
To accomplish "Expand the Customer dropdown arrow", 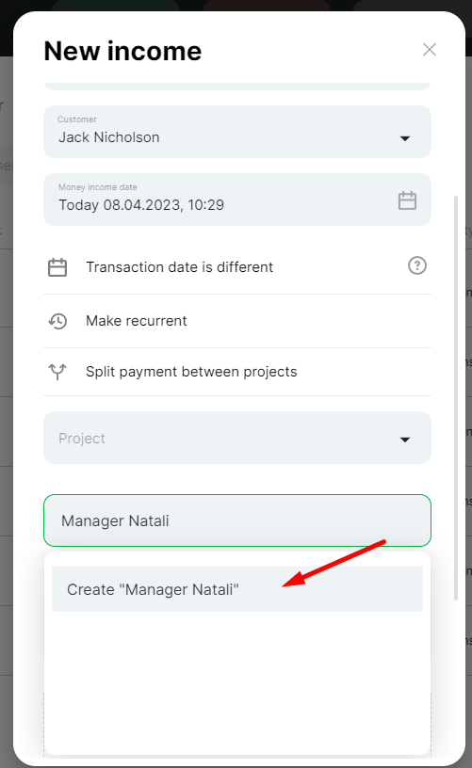I will (405, 138).
